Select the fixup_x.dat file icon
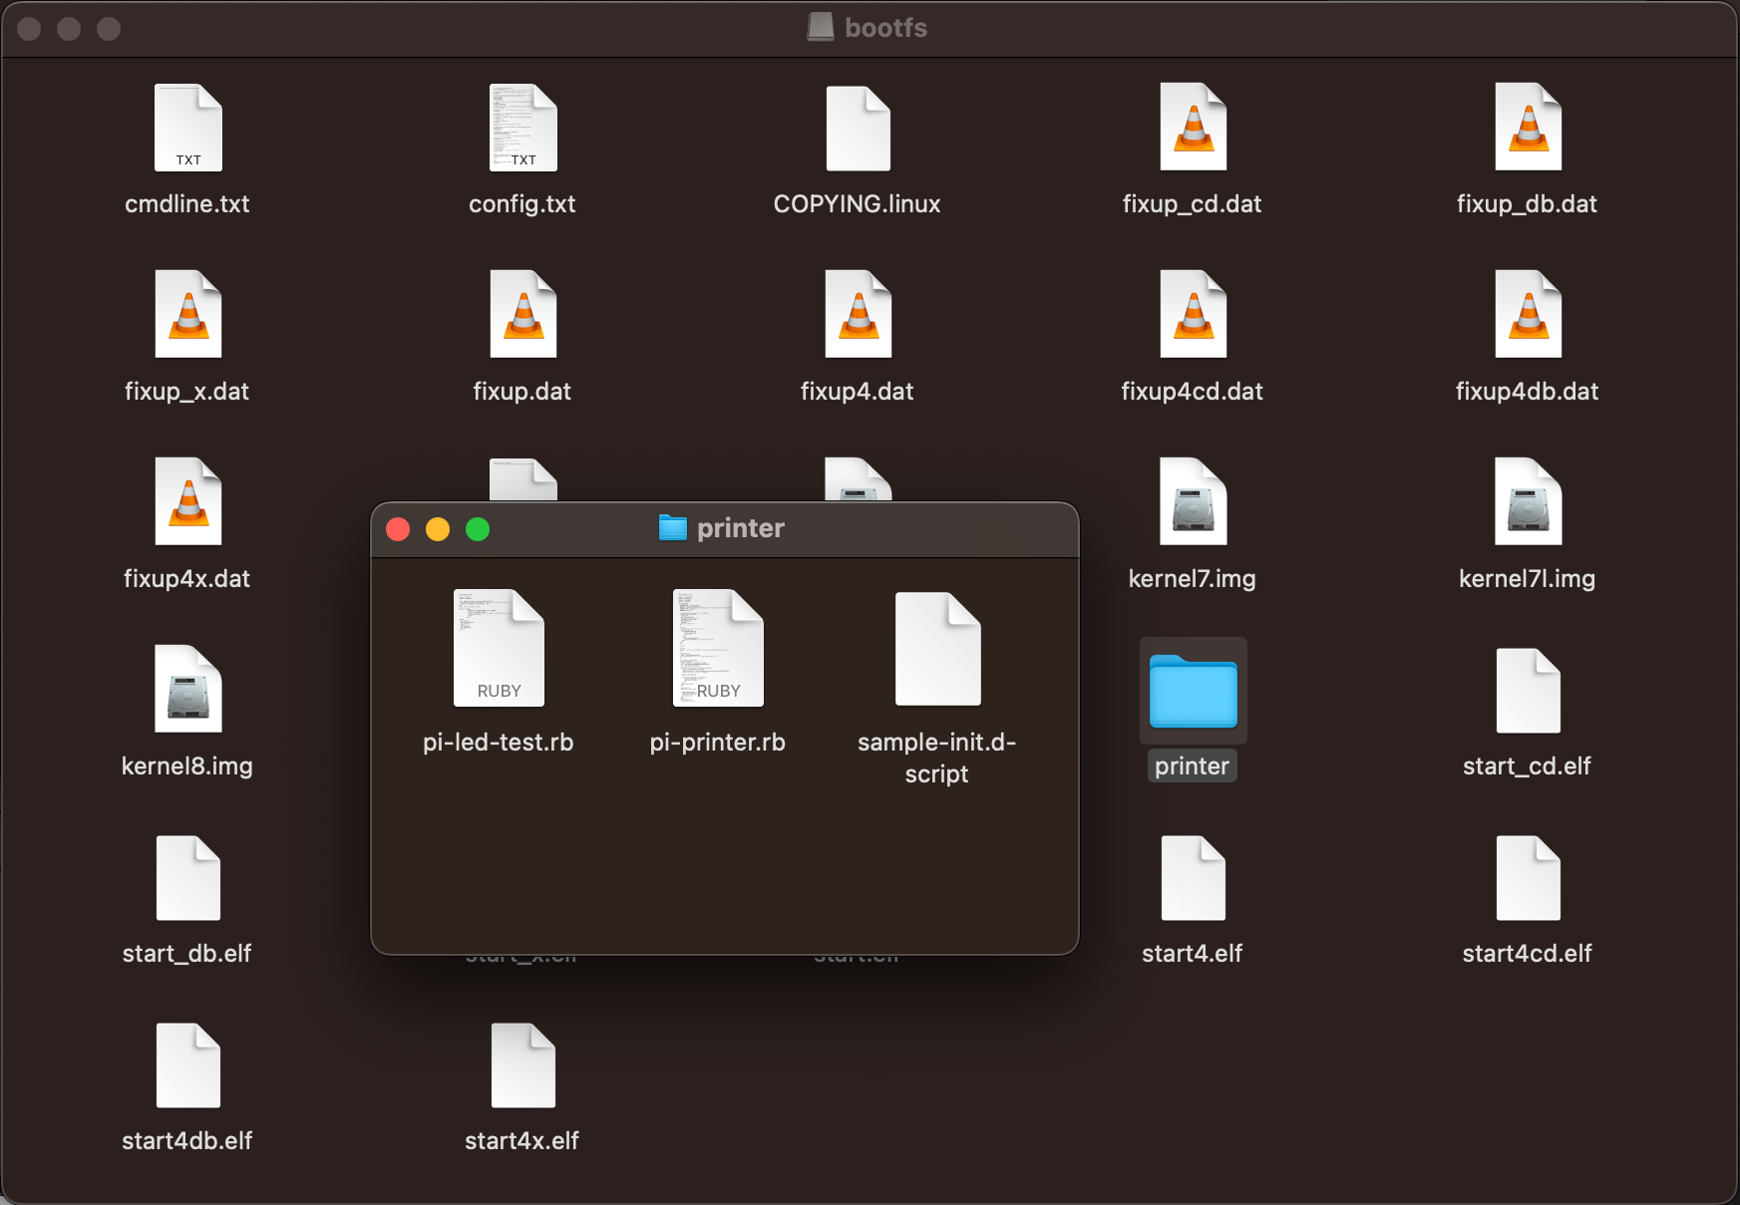The height and width of the screenshot is (1205, 1740). [187, 315]
